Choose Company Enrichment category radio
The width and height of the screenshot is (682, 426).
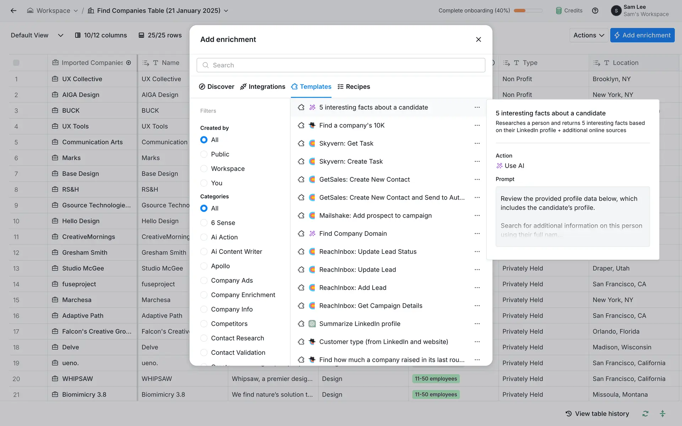pyautogui.click(x=204, y=295)
